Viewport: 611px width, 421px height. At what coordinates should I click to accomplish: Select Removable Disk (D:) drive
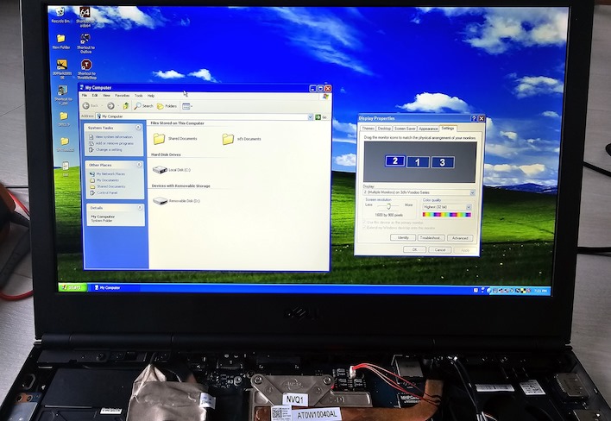pyautogui.click(x=176, y=201)
